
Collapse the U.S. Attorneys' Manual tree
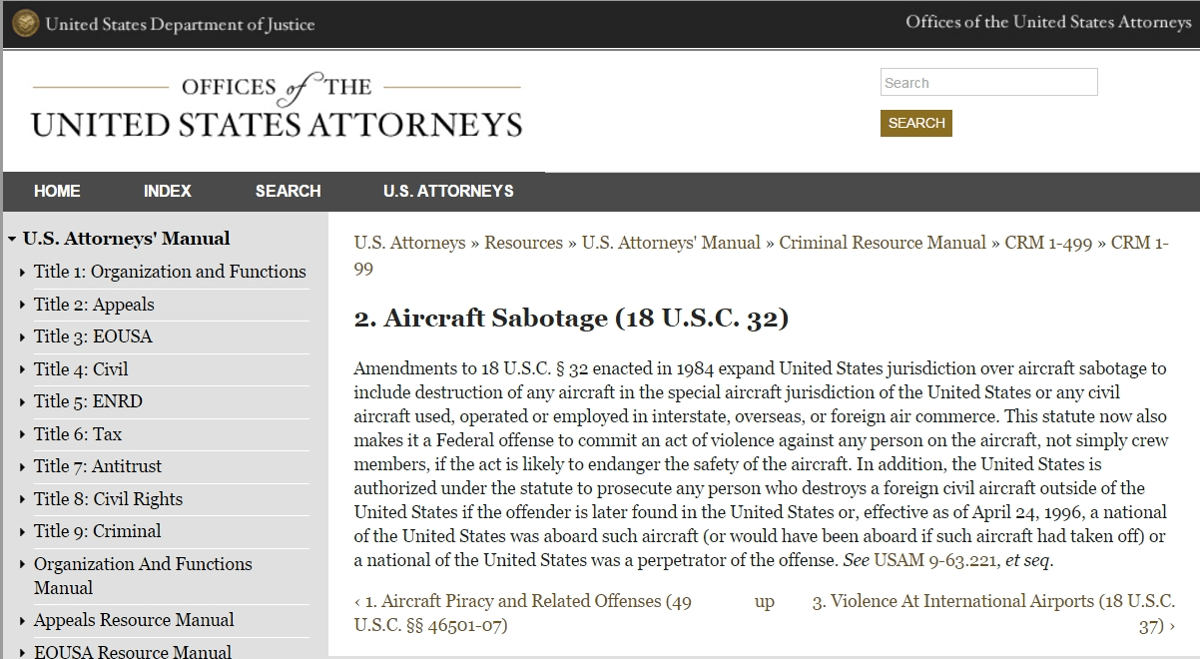coord(12,239)
